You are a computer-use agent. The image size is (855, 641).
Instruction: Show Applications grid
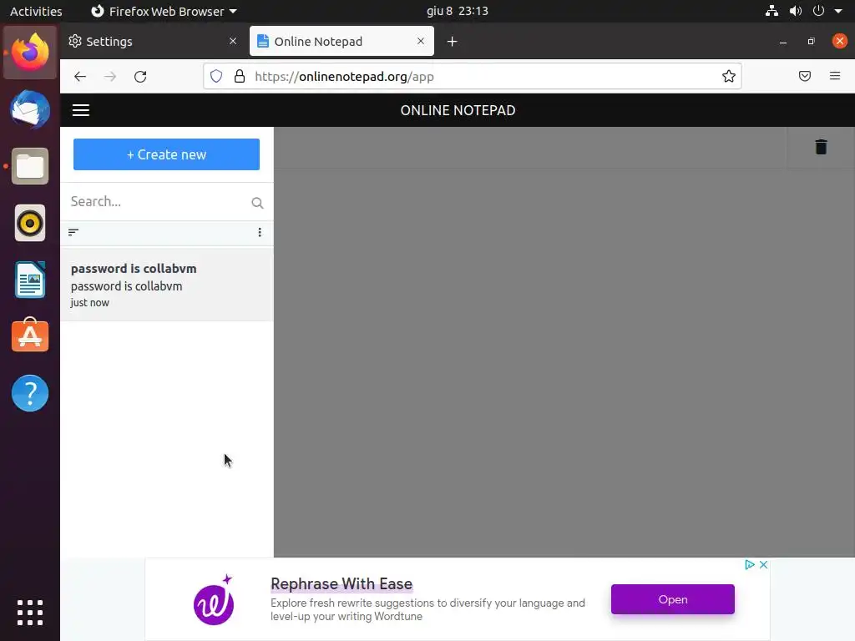[30, 613]
